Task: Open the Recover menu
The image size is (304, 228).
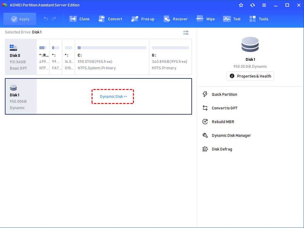Action: coord(176,19)
